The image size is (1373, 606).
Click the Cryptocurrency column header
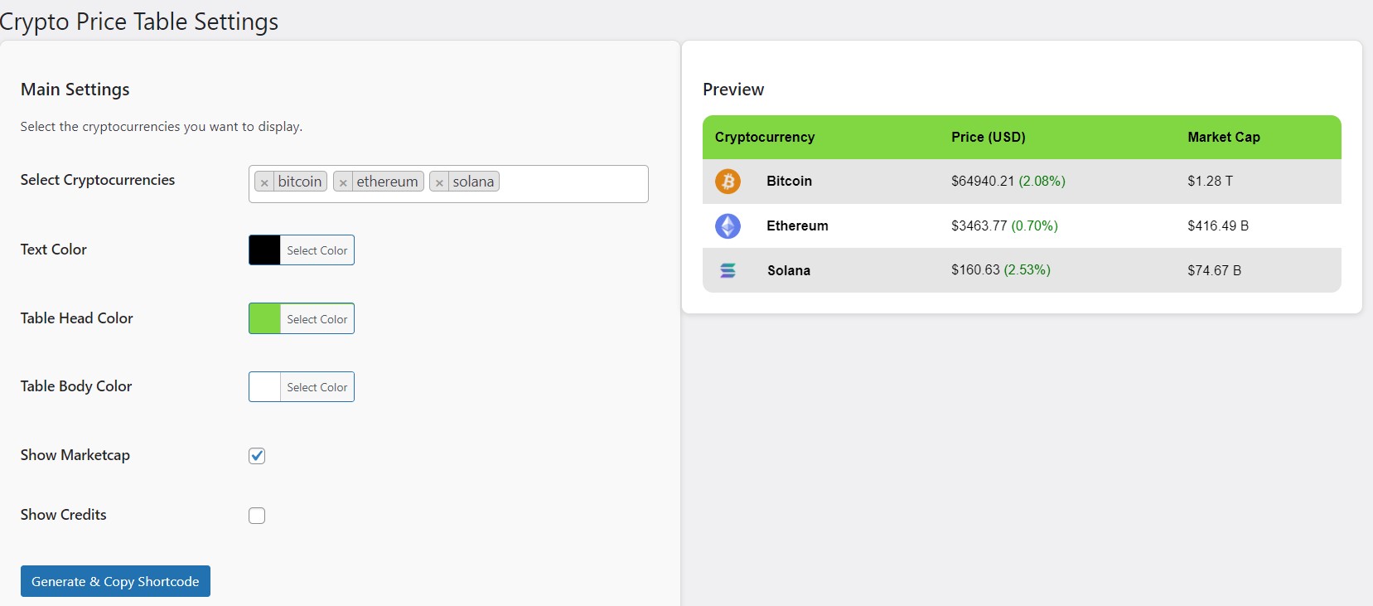point(765,137)
